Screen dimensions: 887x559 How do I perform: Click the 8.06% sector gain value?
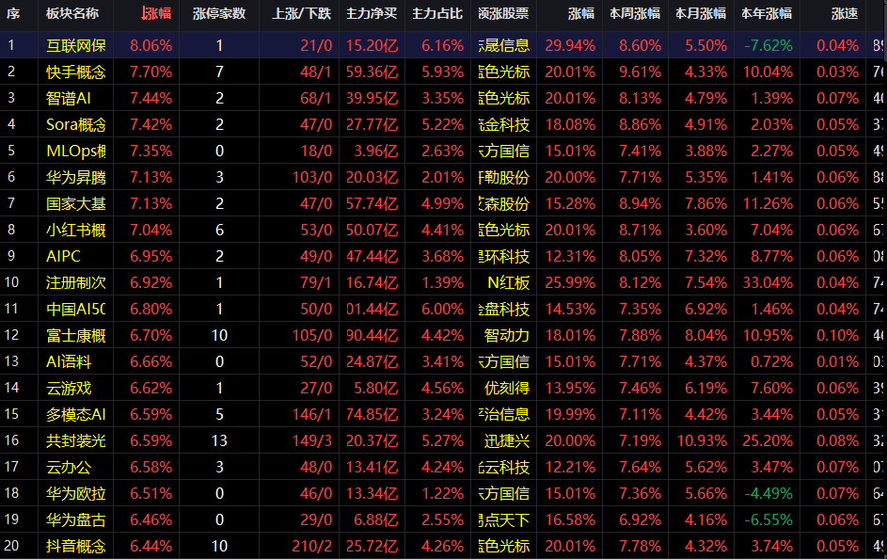tap(151, 45)
